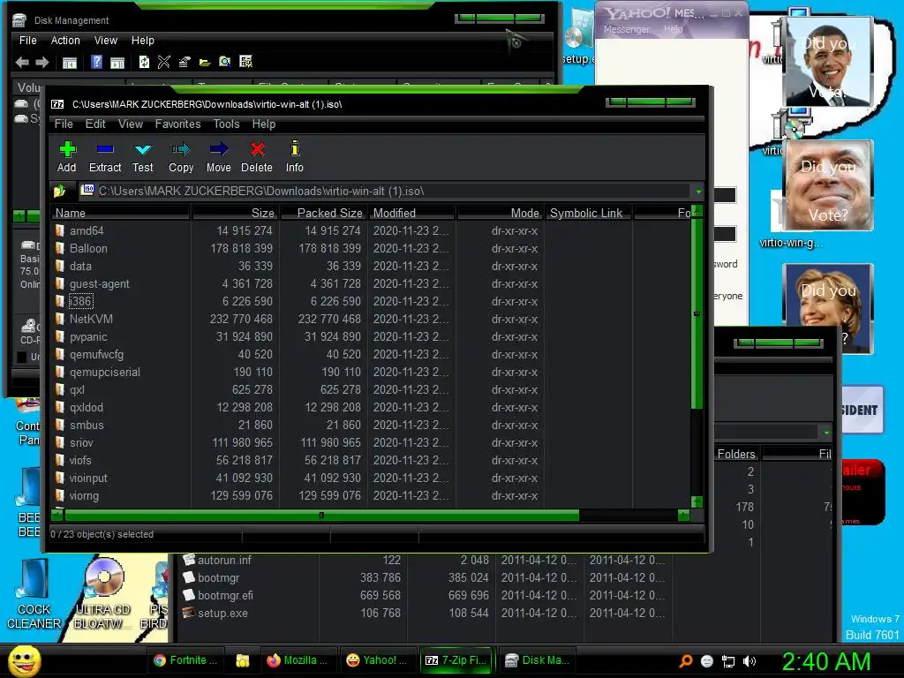Click Back arrow in Disk Management toolbar
Viewport: 904px width, 678px height.
(x=22, y=62)
